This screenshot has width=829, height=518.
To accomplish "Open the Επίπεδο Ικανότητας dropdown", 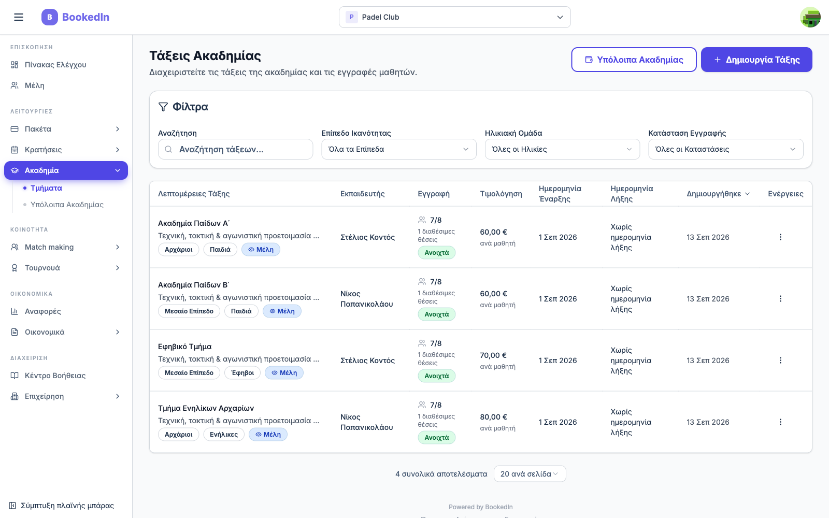I will point(399,149).
